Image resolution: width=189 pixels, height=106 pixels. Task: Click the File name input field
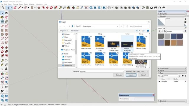pyautogui.click(x=102, y=71)
